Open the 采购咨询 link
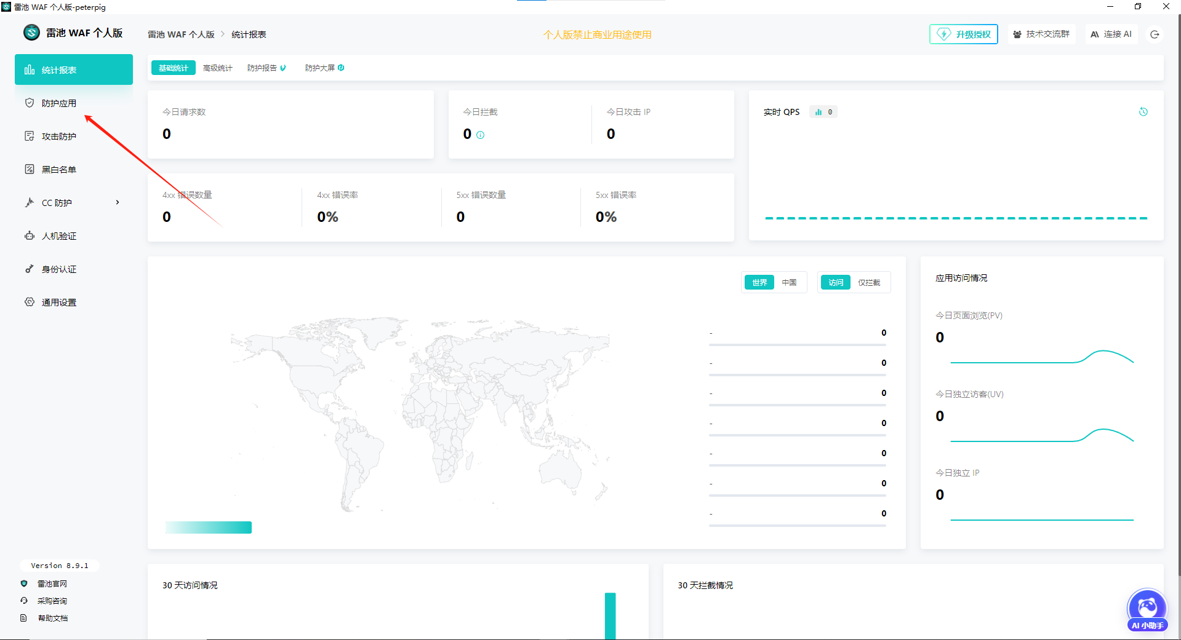The image size is (1181, 640). point(52,601)
